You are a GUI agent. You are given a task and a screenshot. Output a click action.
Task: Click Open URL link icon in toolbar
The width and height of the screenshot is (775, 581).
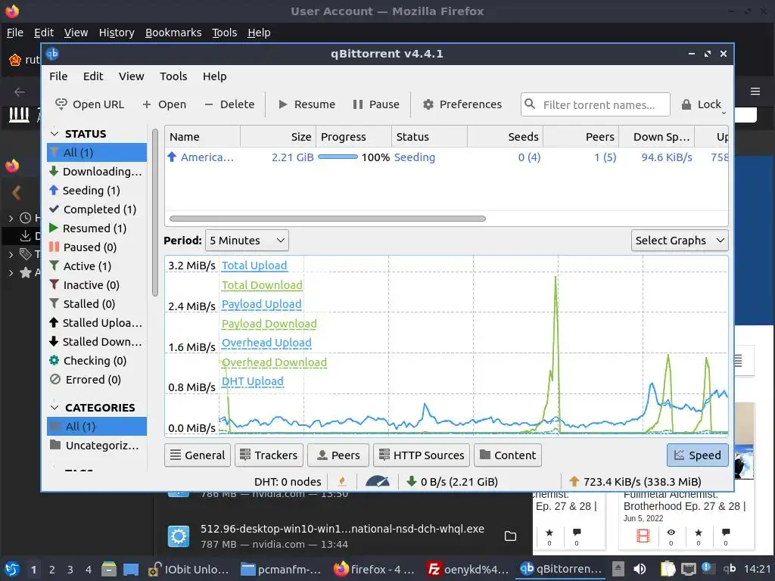tap(61, 104)
